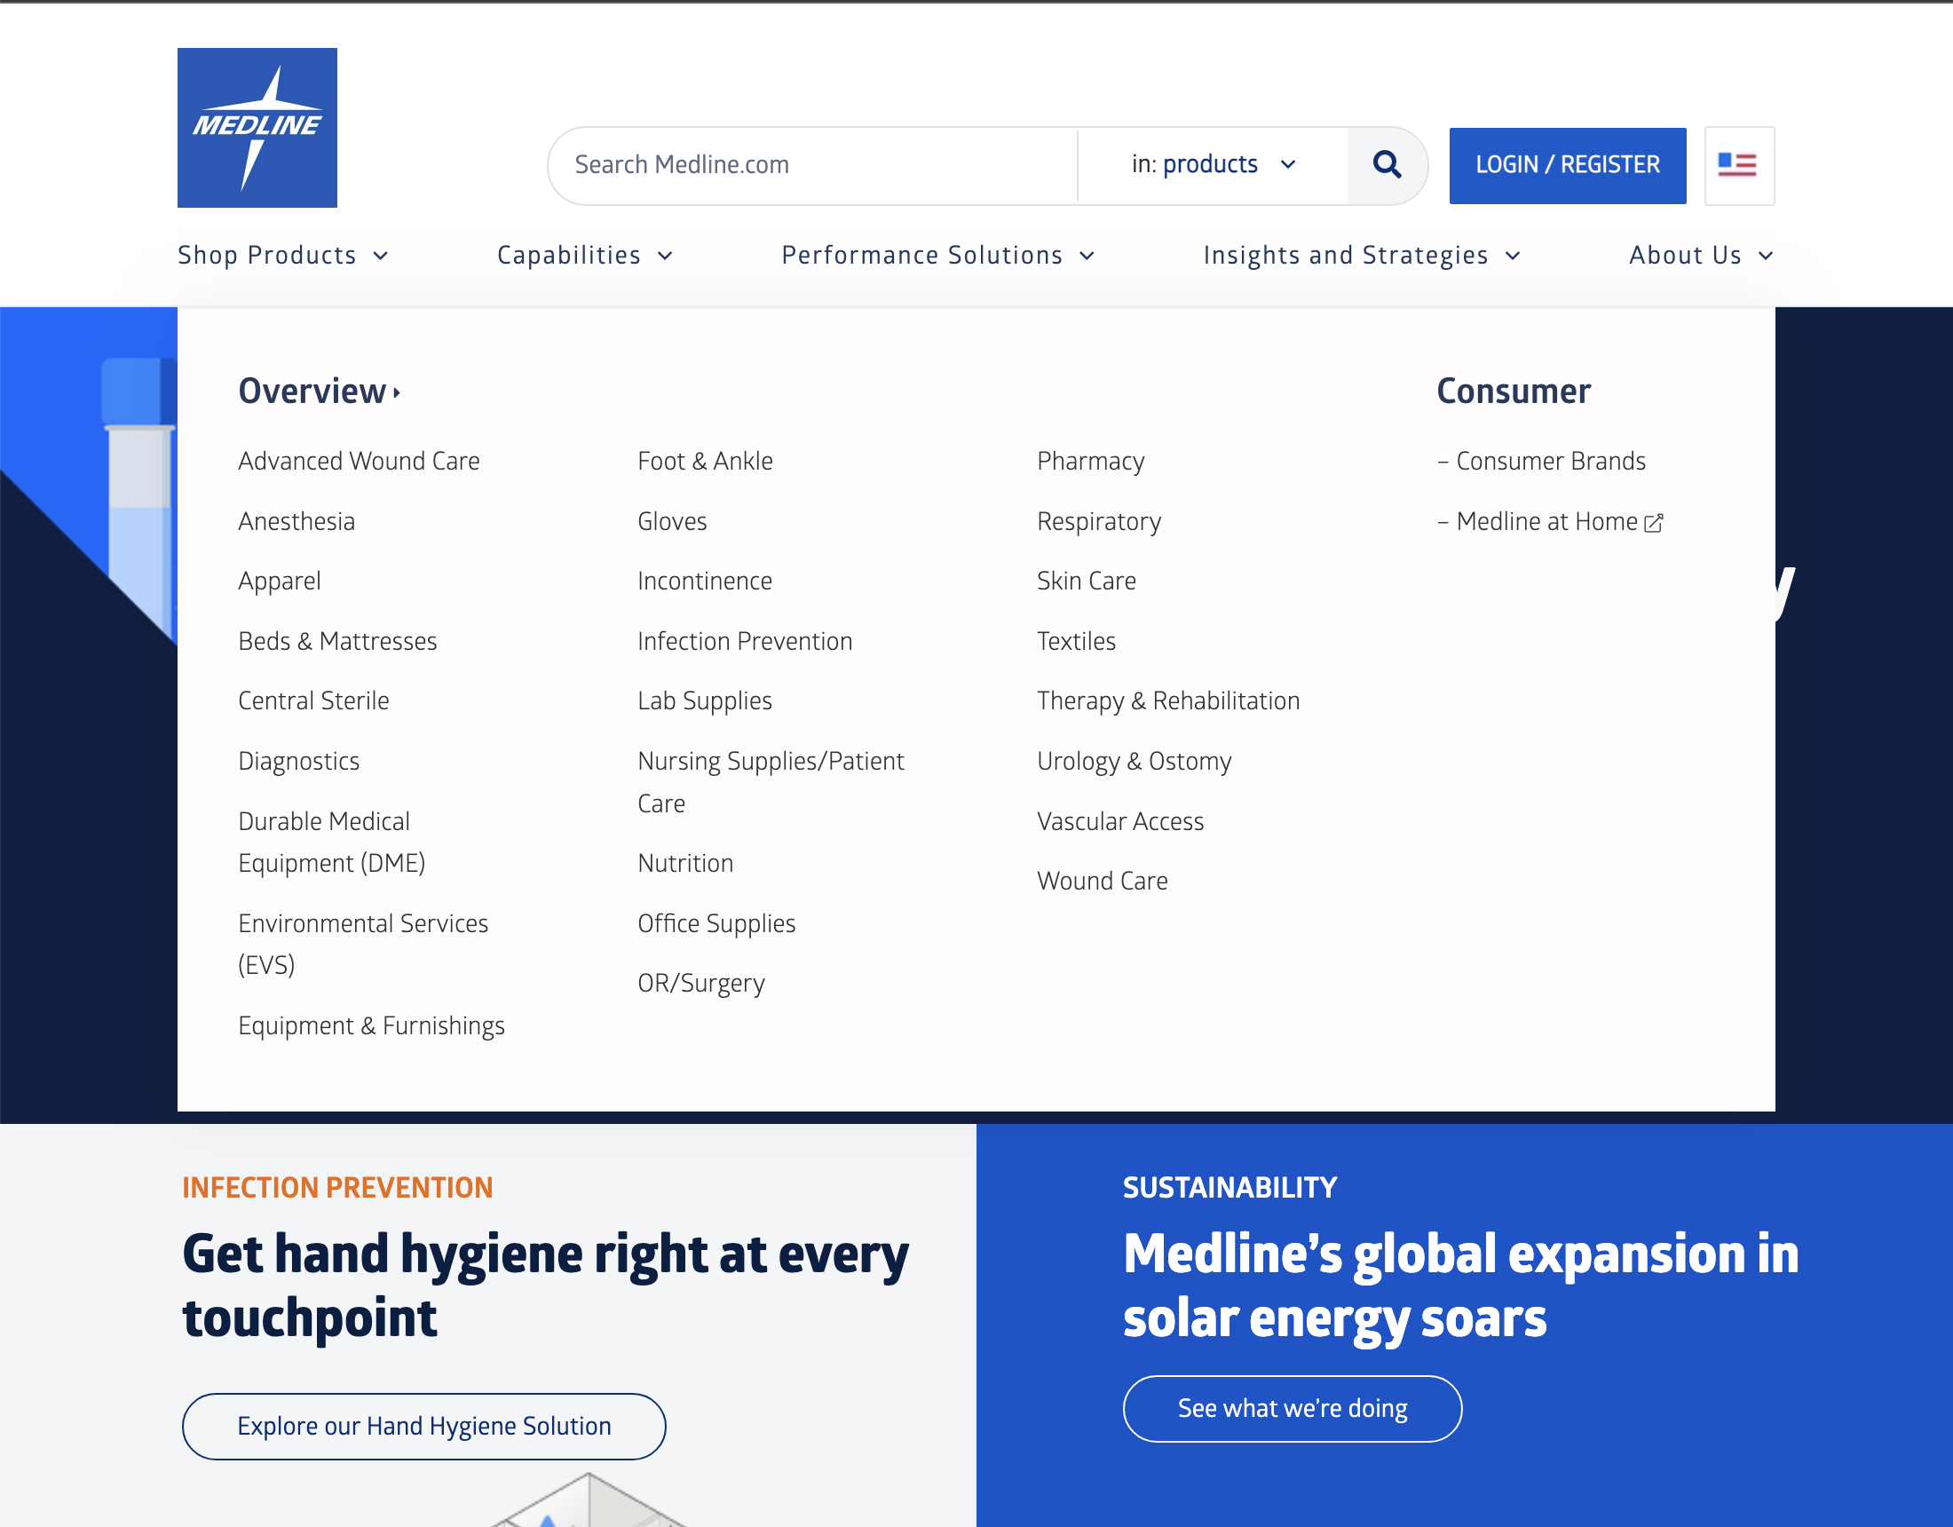Click the US flag country selector

click(1737, 164)
